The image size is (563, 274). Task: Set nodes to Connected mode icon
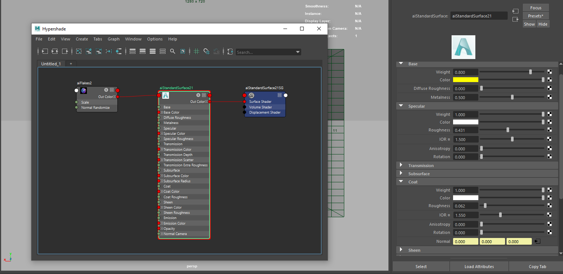click(x=143, y=51)
